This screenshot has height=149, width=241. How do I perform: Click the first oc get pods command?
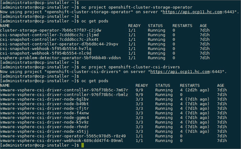coord(95,21)
